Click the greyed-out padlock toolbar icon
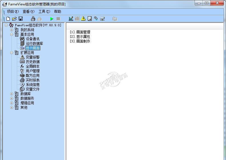 click(x=39, y=19)
